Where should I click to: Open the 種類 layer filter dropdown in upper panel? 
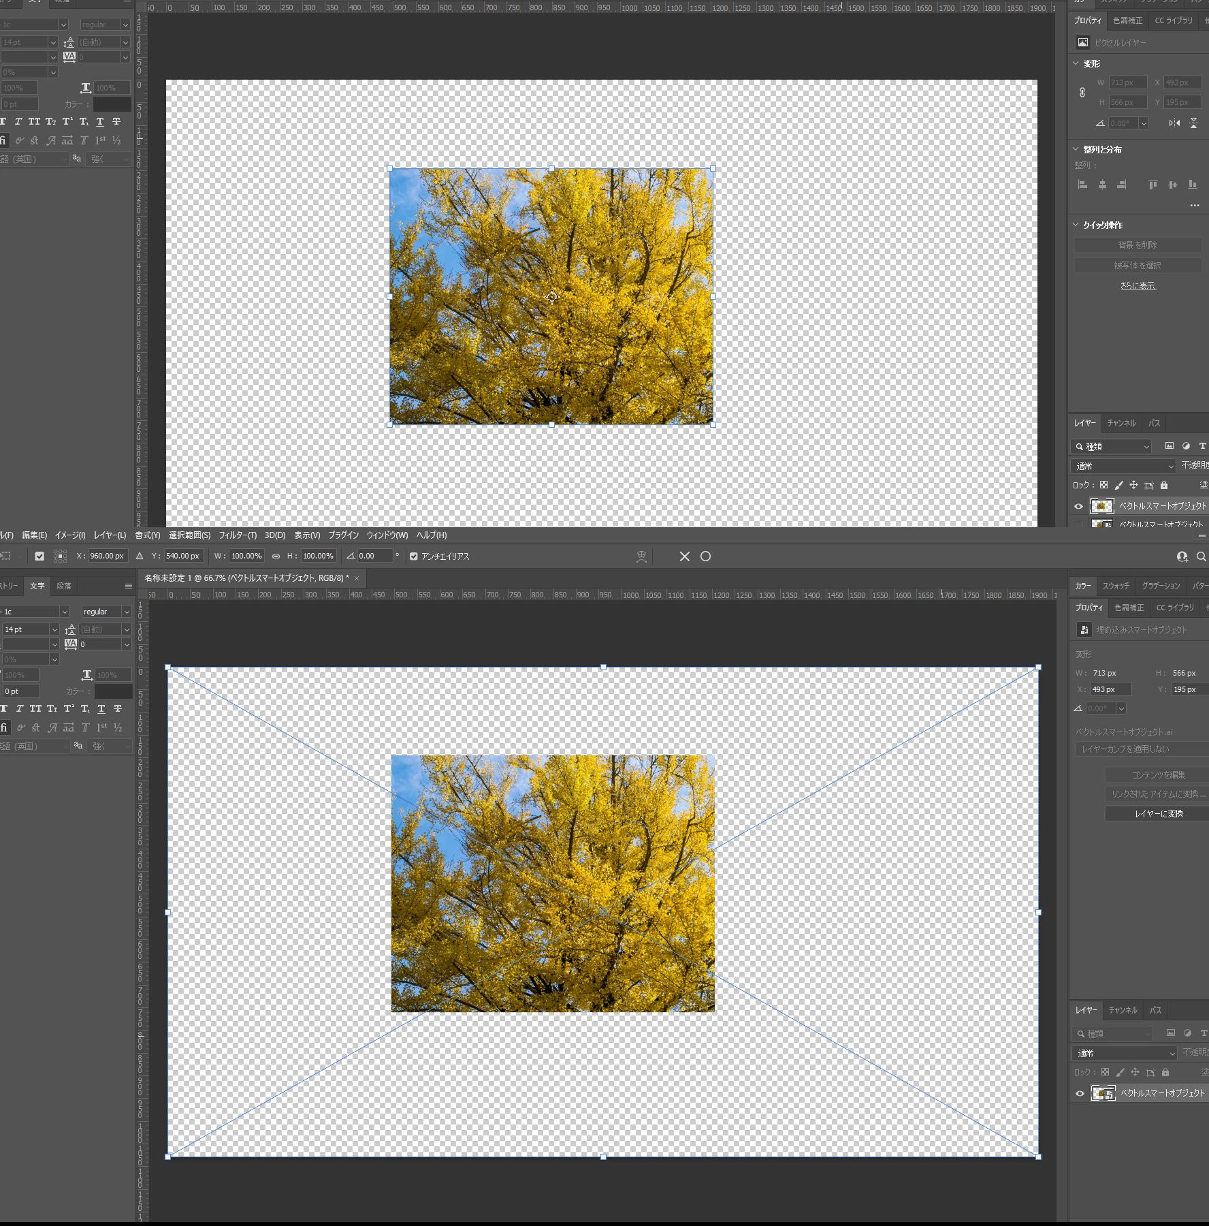[x=1111, y=447]
